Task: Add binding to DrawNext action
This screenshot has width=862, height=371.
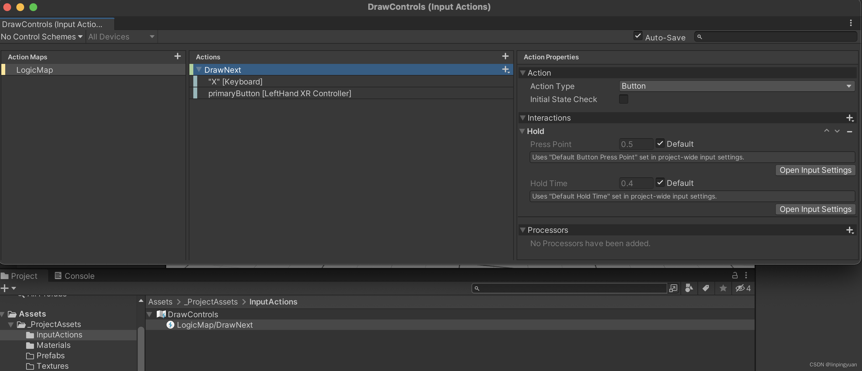Action: pyautogui.click(x=505, y=69)
